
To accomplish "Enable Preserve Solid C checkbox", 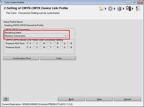I will [34, 47].
